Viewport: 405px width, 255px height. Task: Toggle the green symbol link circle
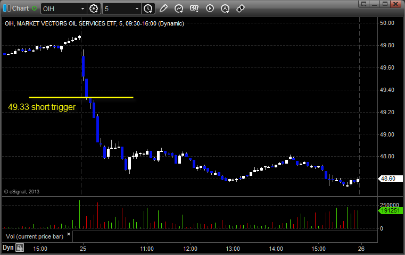click(35, 8)
